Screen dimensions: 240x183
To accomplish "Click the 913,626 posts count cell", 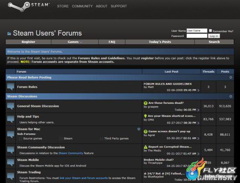I will click(x=225, y=106).
